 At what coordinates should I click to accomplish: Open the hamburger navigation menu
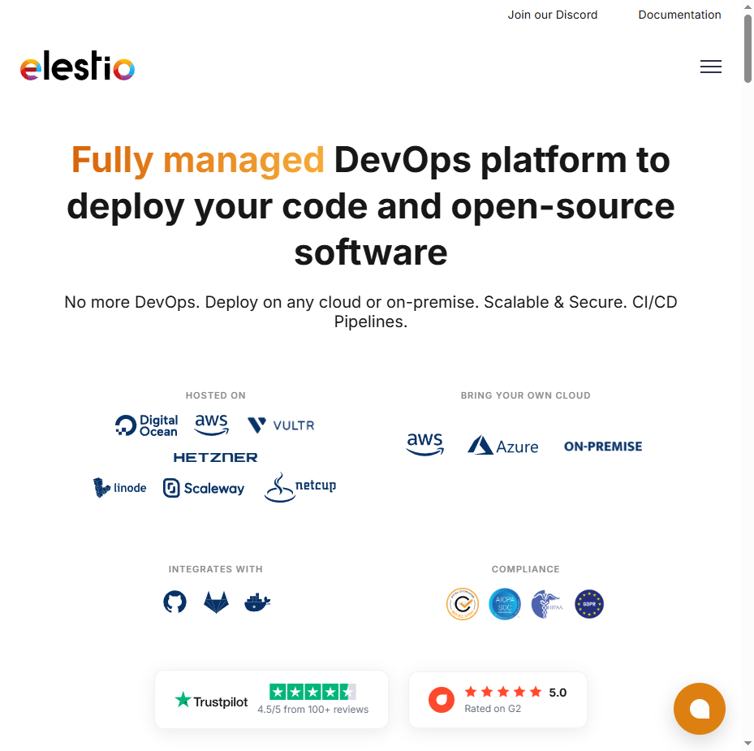pos(710,67)
